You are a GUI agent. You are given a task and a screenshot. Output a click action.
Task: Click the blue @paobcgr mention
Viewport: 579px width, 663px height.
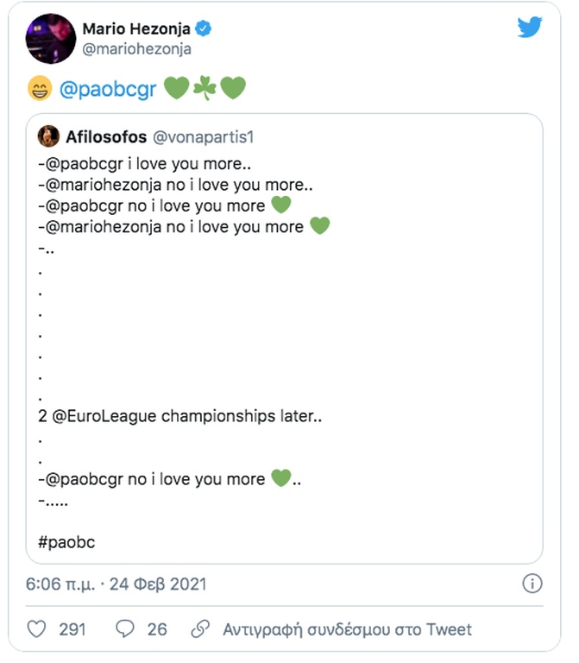(x=108, y=88)
